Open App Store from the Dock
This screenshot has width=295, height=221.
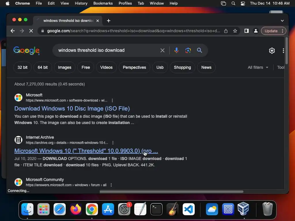click(x=108, y=209)
